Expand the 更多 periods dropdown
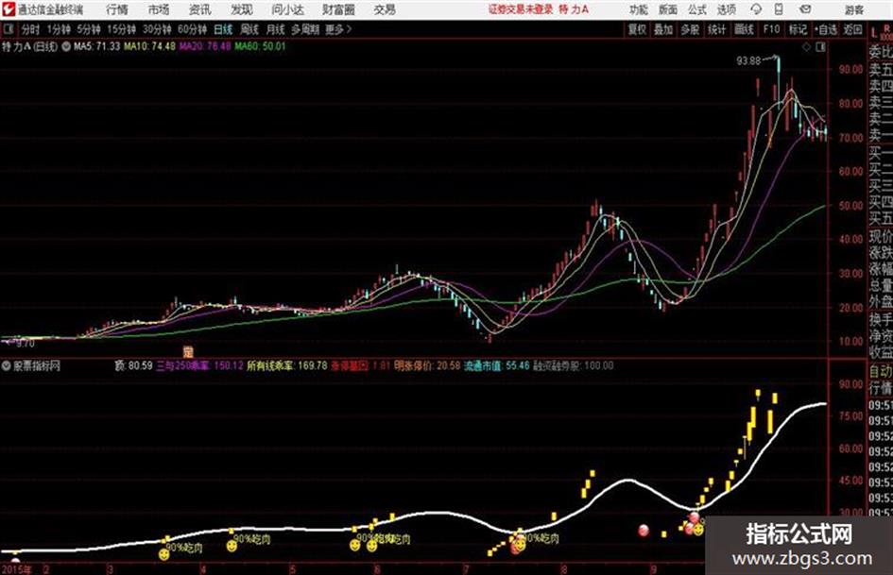 coord(338,29)
